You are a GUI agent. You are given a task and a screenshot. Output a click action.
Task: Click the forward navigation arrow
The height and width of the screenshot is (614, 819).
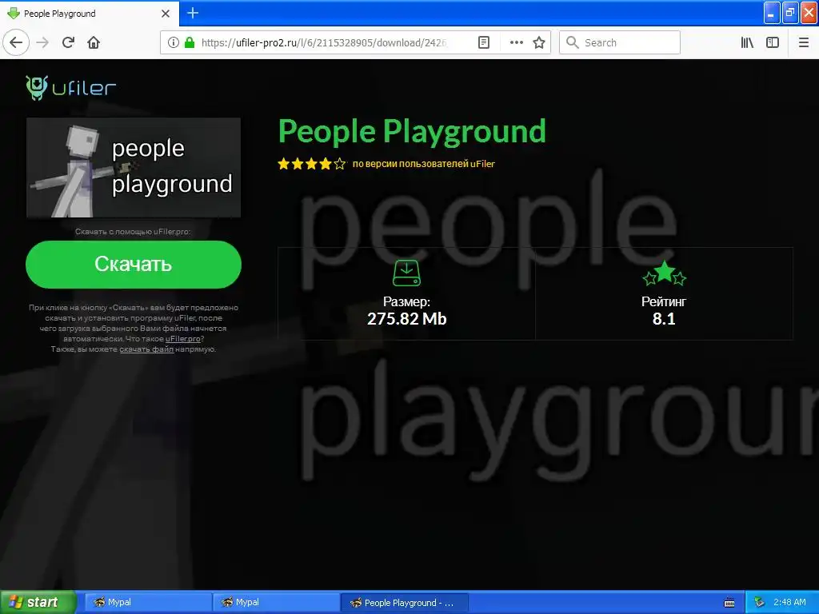(42, 42)
